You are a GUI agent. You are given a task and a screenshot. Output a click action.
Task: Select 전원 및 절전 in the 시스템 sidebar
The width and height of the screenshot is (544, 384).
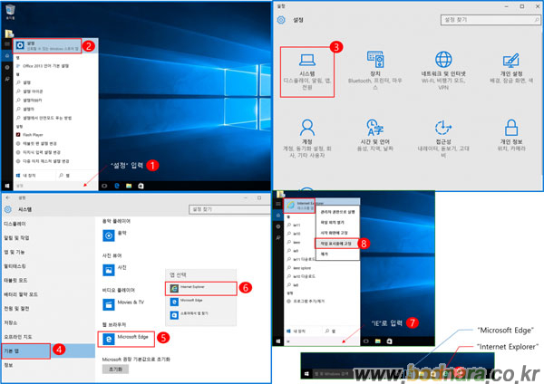[x=16, y=309]
